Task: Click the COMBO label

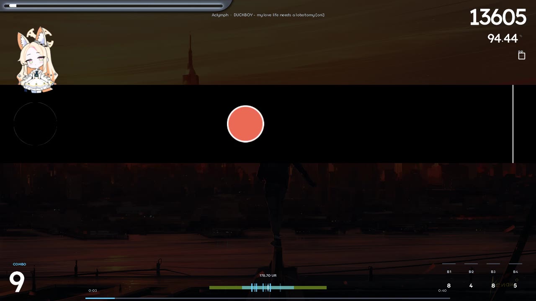Action: pos(19,264)
